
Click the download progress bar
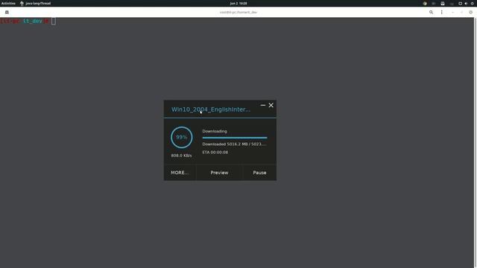pos(235,138)
